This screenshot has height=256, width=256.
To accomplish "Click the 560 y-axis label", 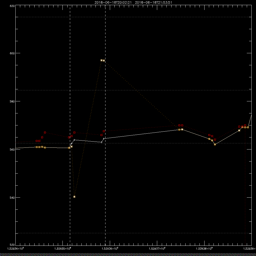I will [x=13, y=150].
